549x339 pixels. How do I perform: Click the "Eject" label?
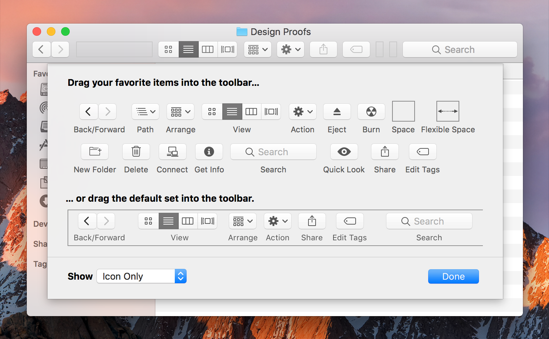tap(337, 129)
